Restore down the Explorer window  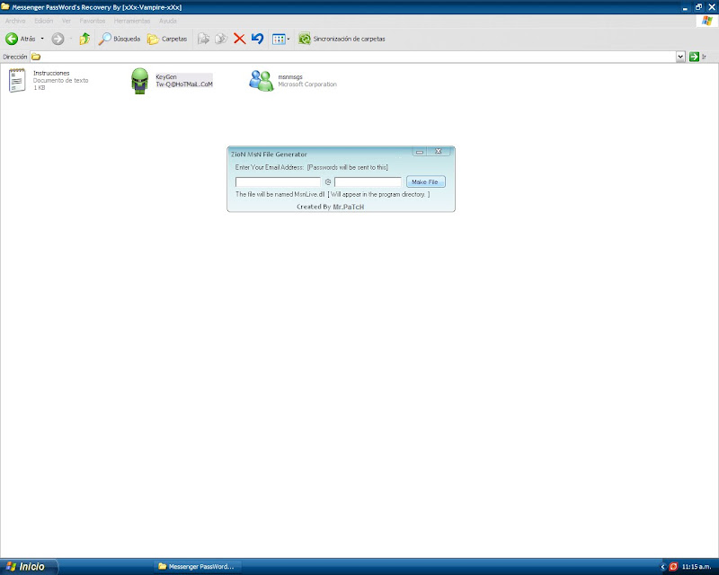point(698,7)
